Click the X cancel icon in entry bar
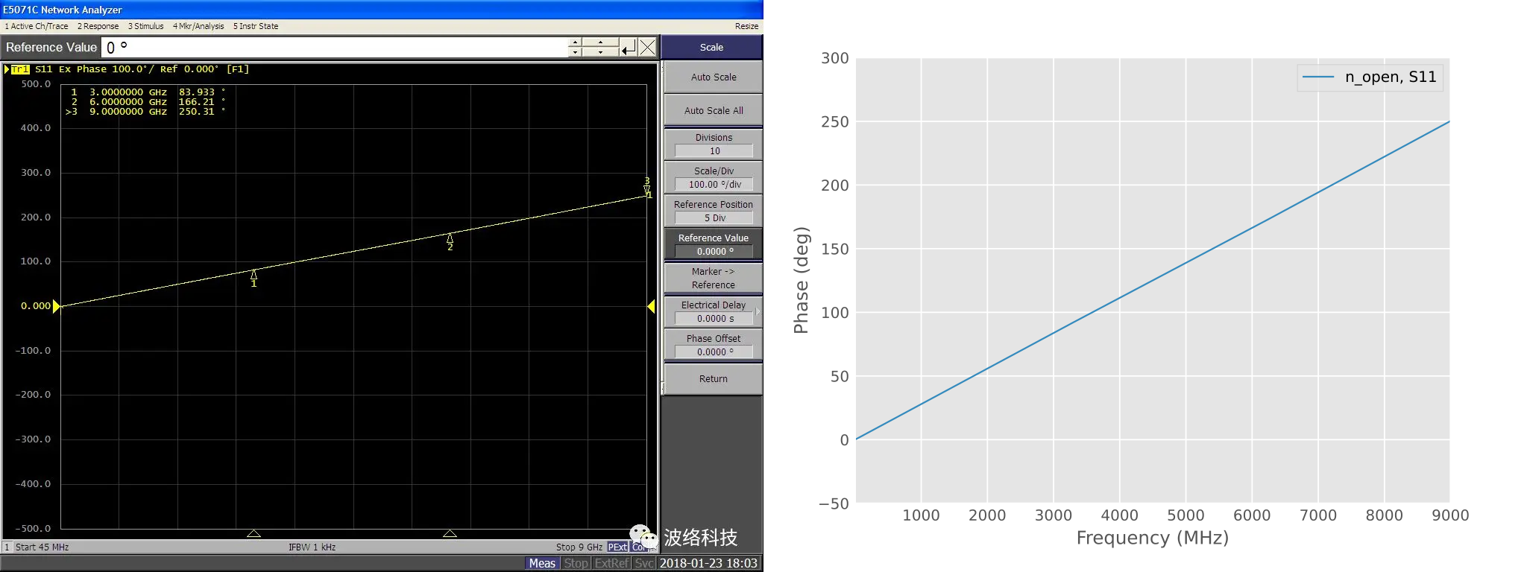 [648, 48]
